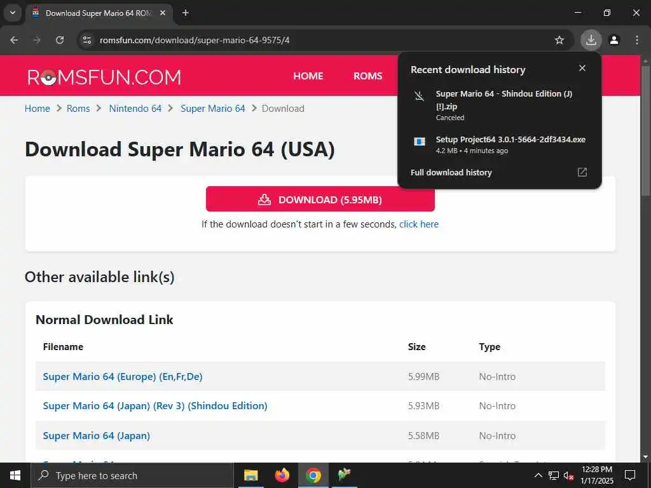Show hidden system tray icons
This screenshot has height=488, width=651.
538,475
